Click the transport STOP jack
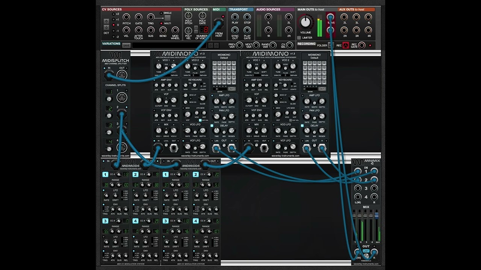This screenshot has height=270, width=481. click(247, 17)
